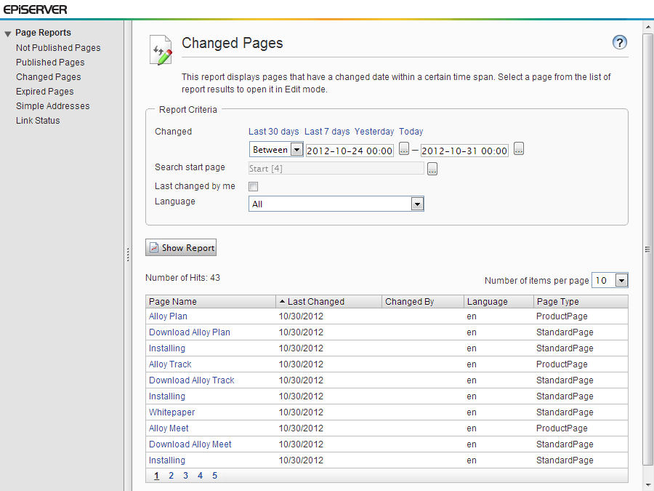
Task: Open Not Published Pages report
Action: coord(58,47)
